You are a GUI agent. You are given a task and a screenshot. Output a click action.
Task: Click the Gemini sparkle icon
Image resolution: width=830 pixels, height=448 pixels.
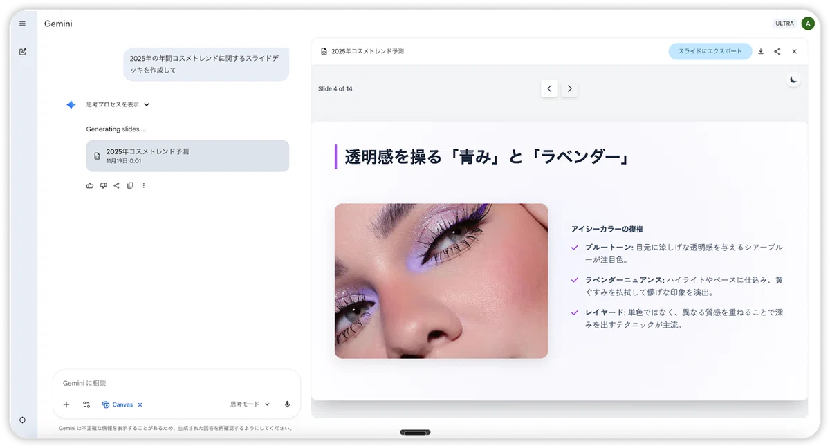coord(71,105)
